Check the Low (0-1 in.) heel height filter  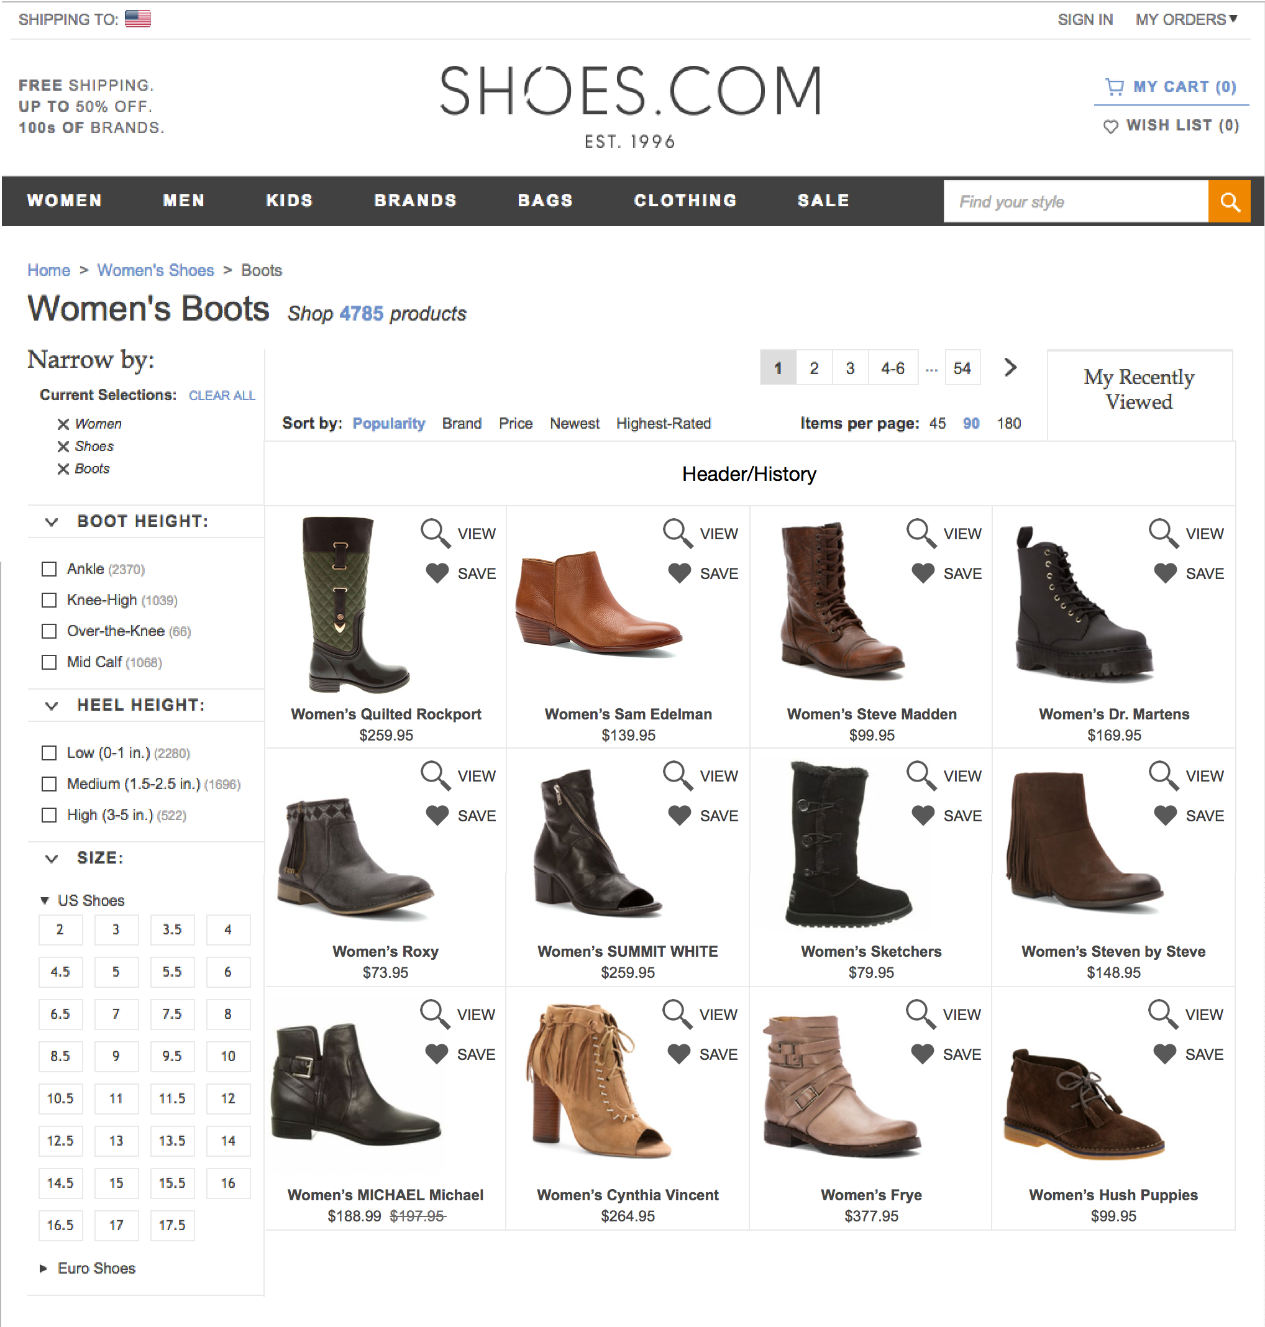pyautogui.click(x=49, y=753)
